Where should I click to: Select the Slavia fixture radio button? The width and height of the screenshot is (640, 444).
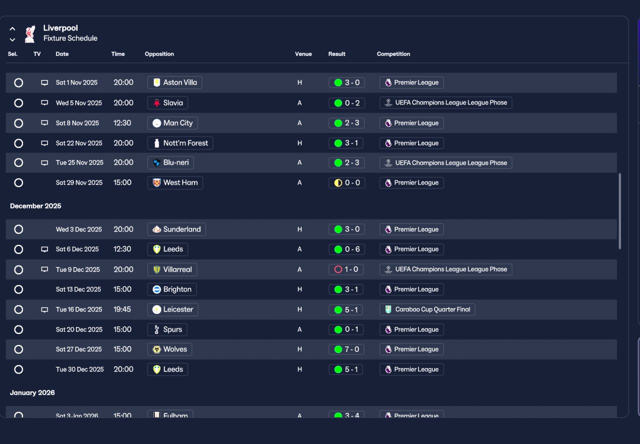click(x=18, y=103)
